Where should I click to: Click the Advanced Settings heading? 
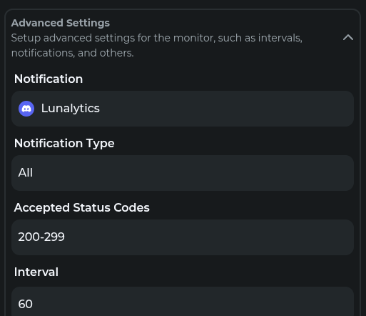pos(61,23)
